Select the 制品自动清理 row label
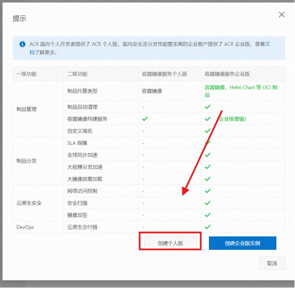295x288 pixels. coord(82,107)
